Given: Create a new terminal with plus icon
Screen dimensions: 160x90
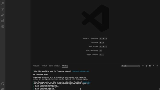Looking at the screenshot, I should (x=143, y=66).
